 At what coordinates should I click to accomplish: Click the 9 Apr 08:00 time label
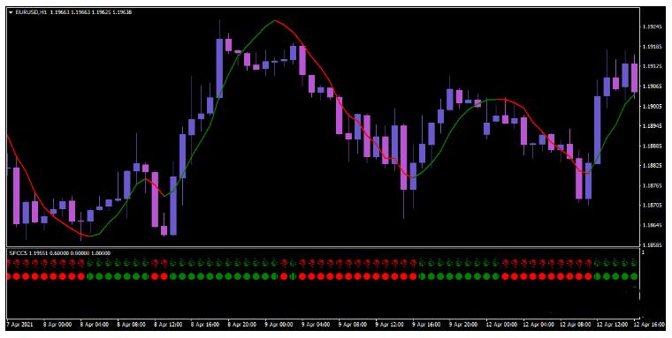[x=352, y=325]
